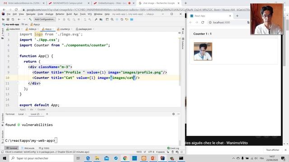Switch to the index.html editor tab
The width and height of the screenshot is (289, 162).
[14, 29]
